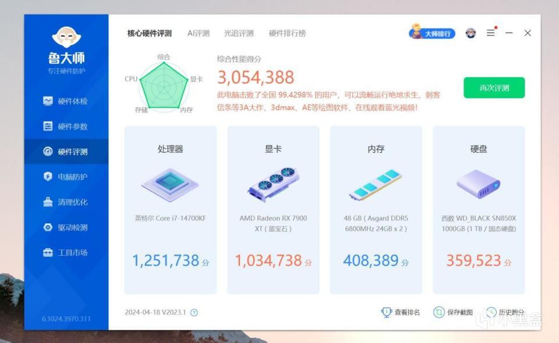Click the version number 6.1024.3970.311
This screenshot has width=559, height=343.
[x=66, y=319]
